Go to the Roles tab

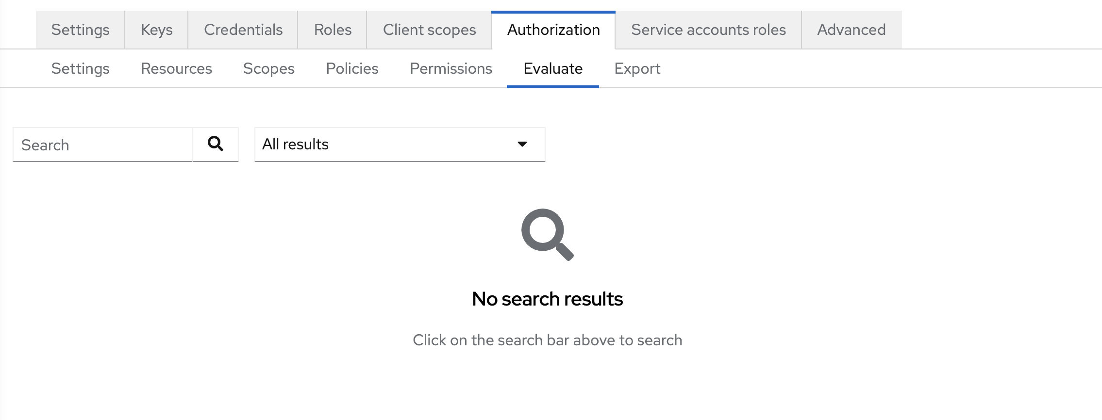coord(332,30)
